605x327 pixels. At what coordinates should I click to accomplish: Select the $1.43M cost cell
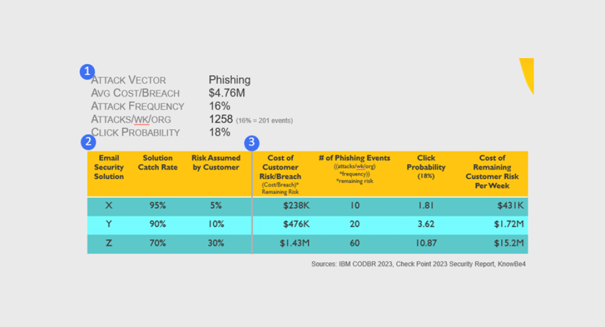295,243
